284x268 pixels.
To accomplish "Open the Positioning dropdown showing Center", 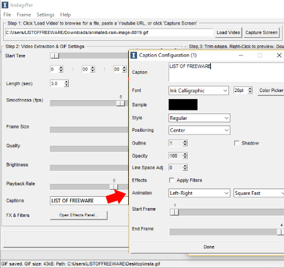I will click(x=199, y=130).
